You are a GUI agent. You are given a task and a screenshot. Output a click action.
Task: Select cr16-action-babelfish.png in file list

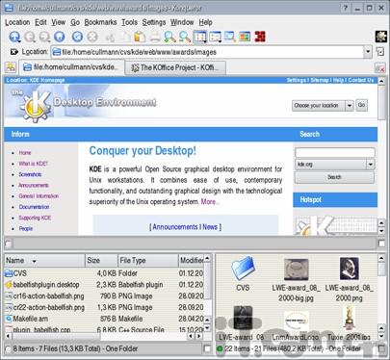104,296
